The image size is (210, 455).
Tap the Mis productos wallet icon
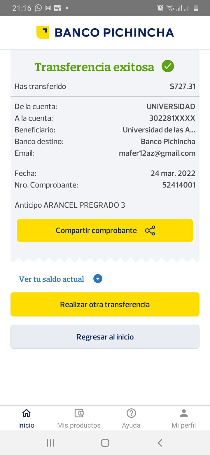pyautogui.click(x=79, y=413)
